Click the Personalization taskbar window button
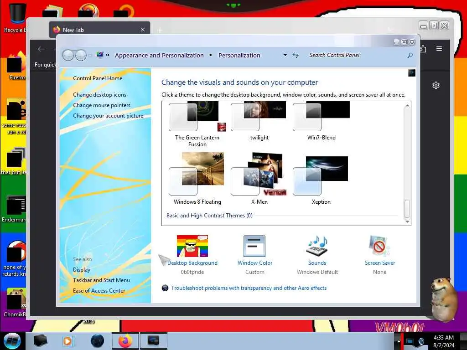 tap(153, 341)
